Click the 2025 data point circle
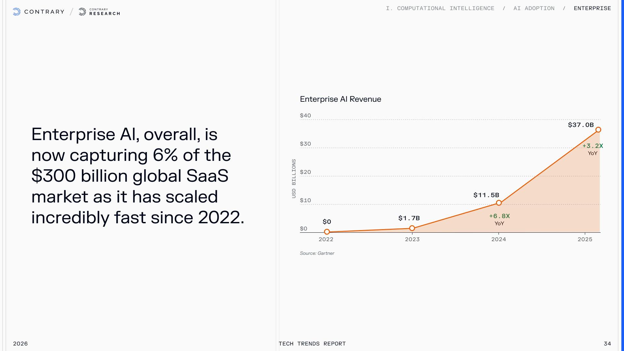 [598, 130]
